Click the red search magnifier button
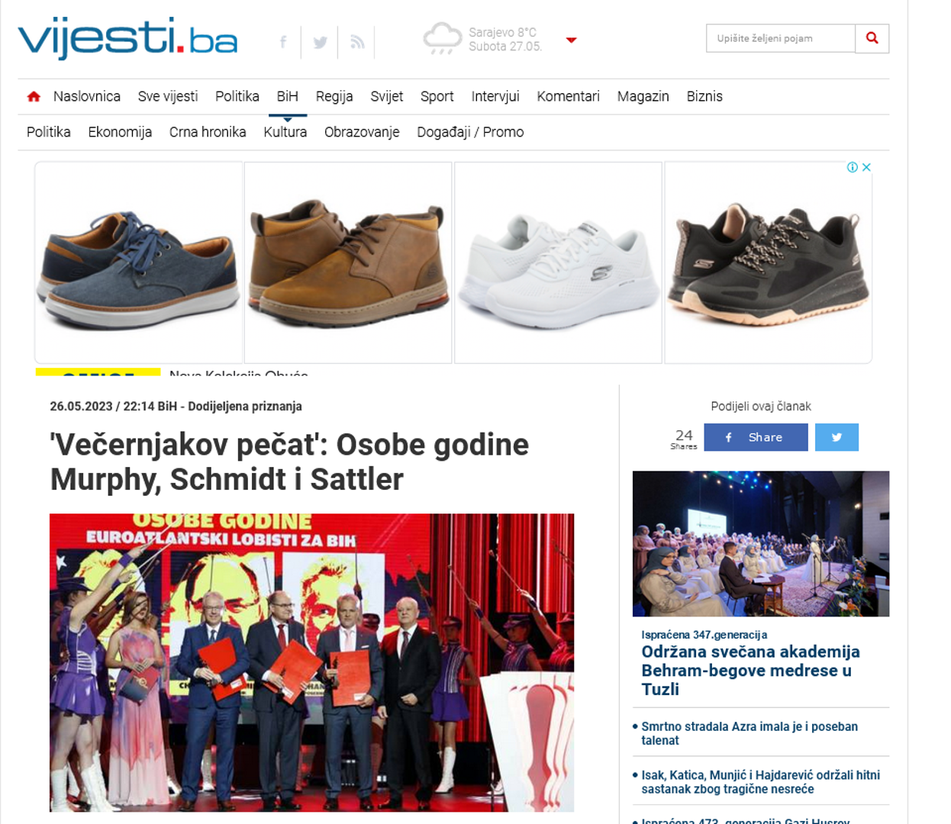The image size is (951, 824). click(872, 38)
